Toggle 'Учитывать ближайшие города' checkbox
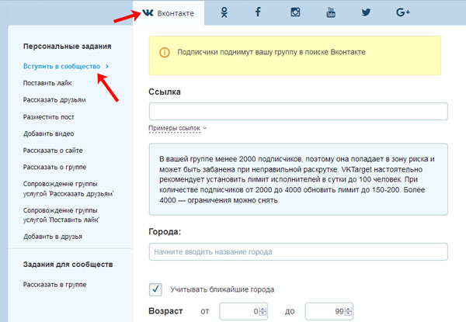Screen dimensions: 466x322 156,289
